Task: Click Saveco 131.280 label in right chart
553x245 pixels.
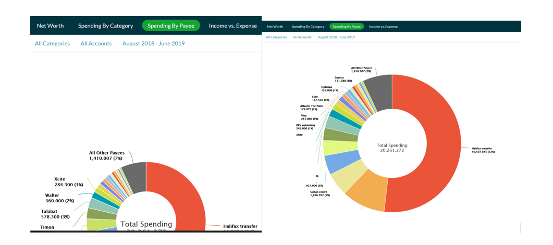Action: pyautogui.click(x=342, y=79)
